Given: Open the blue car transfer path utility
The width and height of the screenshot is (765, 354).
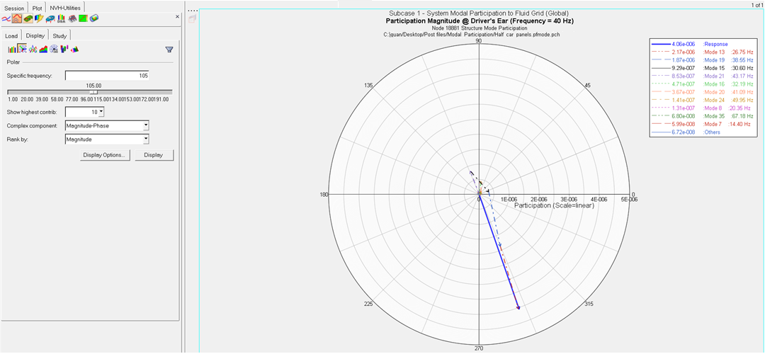Looking at the screenshot, I should point(50,18).
